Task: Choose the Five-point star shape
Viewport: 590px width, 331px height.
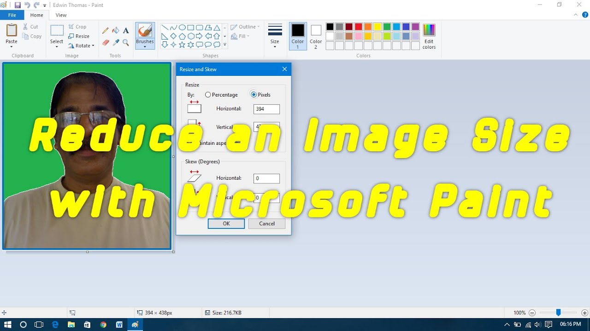Action: pos(182,45)
